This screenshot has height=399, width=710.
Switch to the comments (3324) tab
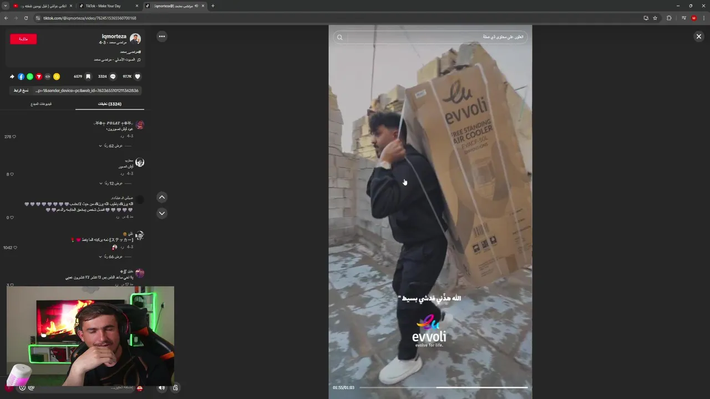(110, 104)
